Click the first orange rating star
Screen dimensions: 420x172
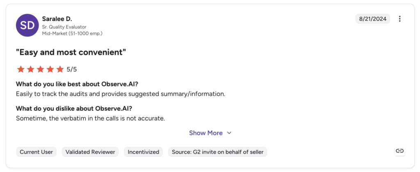point(21,69)
